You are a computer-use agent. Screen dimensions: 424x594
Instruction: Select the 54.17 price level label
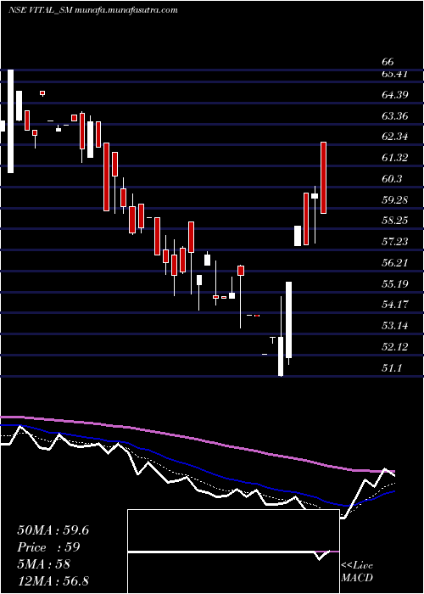point(395,305)
